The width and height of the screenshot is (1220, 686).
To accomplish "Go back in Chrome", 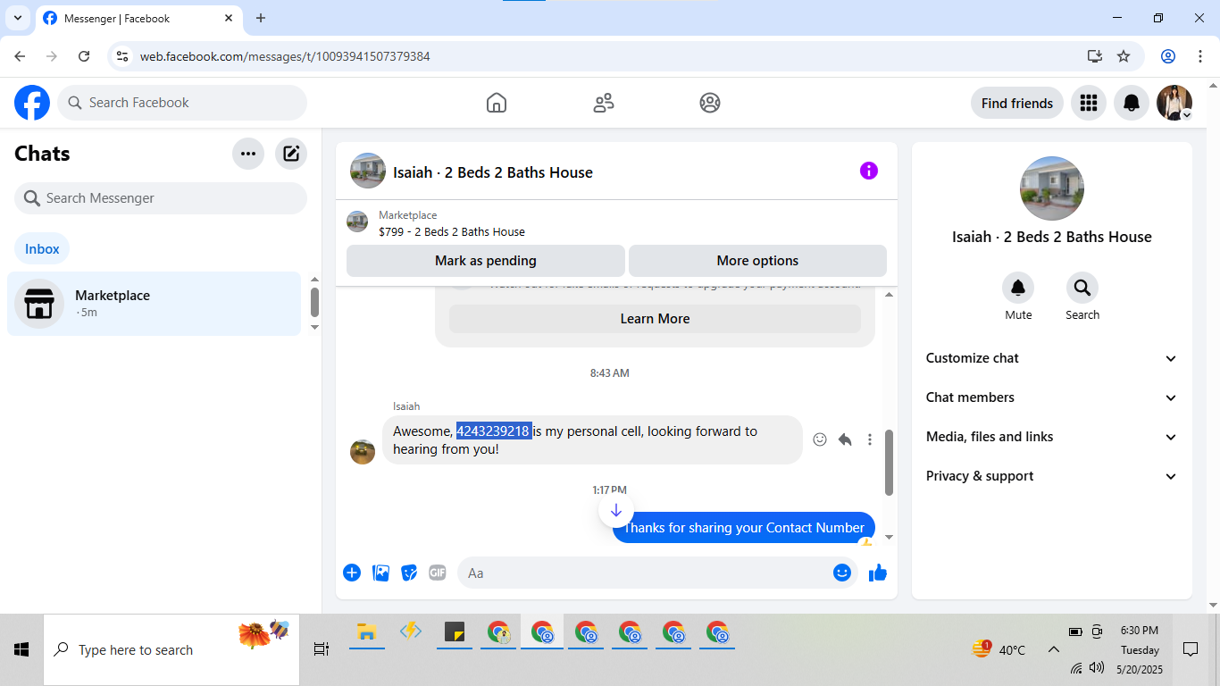I will [20, 56].
